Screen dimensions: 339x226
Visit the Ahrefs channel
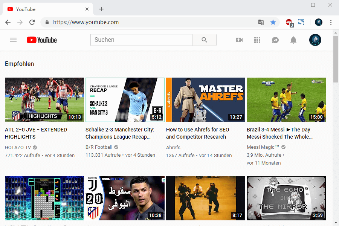point(173,148)
